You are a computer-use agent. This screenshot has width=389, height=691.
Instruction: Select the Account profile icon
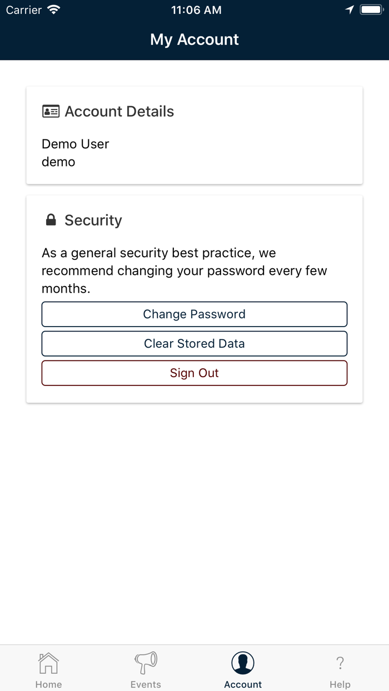coord(243,662)
